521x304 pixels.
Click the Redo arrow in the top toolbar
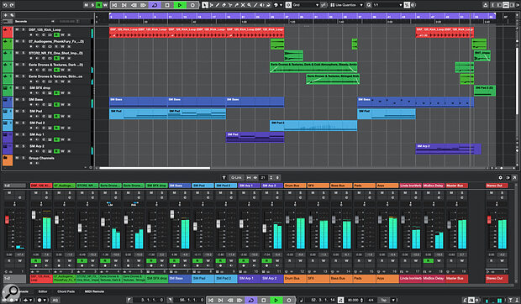click(12, 5)
